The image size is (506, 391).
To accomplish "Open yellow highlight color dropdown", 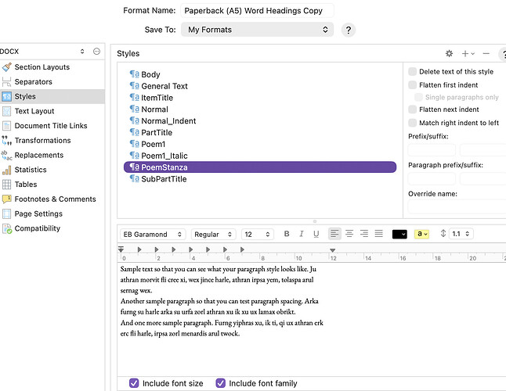I will click(421, 234).
